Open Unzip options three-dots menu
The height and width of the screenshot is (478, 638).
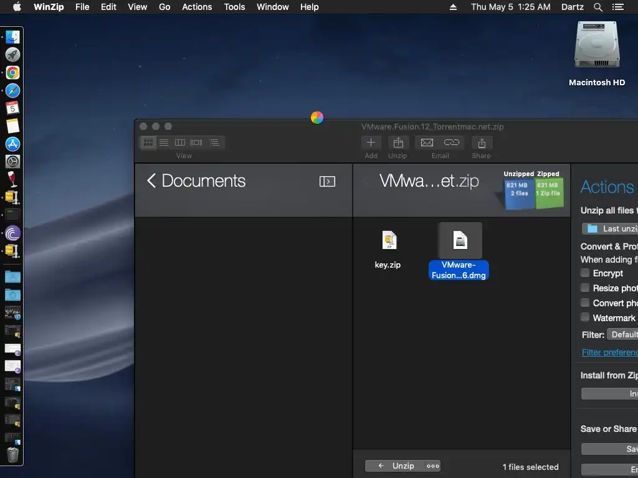point(433,466)
